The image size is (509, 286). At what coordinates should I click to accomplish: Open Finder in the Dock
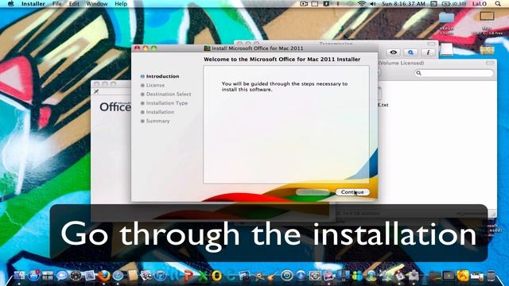[19, 276]
